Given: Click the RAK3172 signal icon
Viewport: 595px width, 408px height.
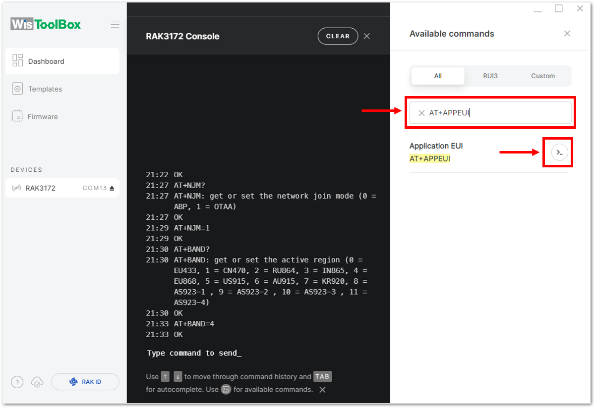Looking at the screenshot, I should click(16, 188).
